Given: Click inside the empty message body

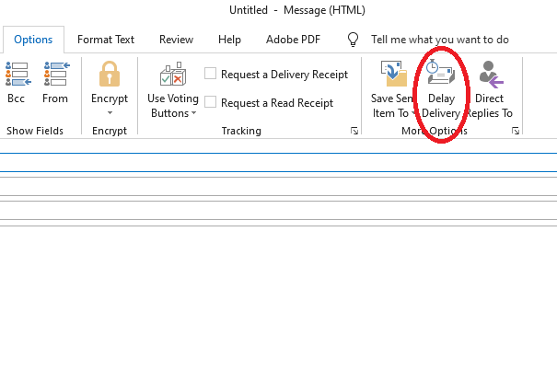Looking at the screenshot, I should 276,304.
